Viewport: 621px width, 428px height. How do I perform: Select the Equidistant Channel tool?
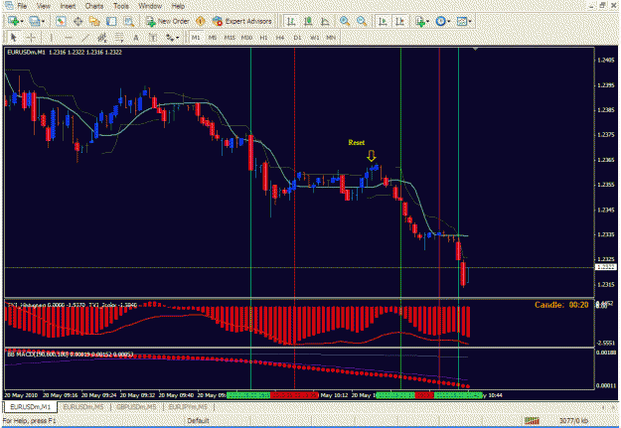point(102,38)
